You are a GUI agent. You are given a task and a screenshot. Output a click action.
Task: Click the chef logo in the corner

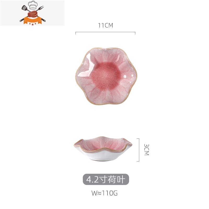click(33, 13)
